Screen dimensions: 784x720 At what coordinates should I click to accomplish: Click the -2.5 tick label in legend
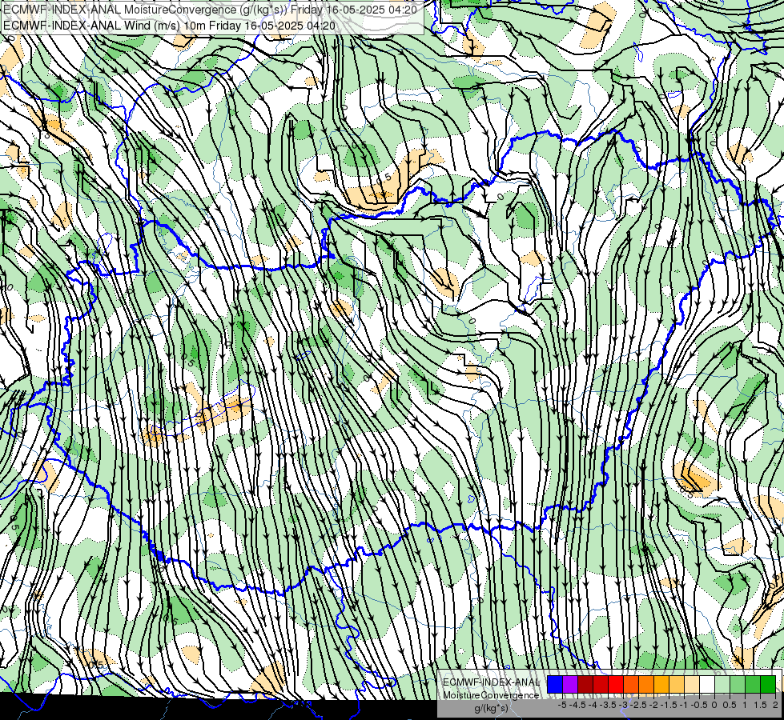(638, 705)
